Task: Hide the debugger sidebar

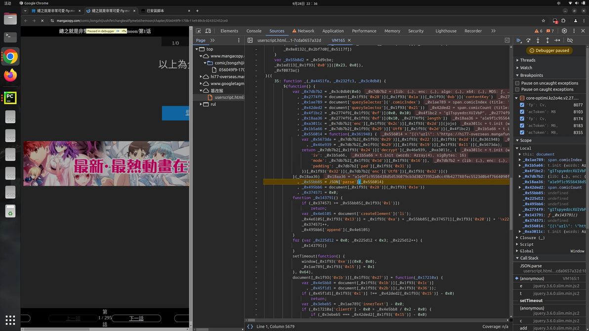Action: coord(507,40)
